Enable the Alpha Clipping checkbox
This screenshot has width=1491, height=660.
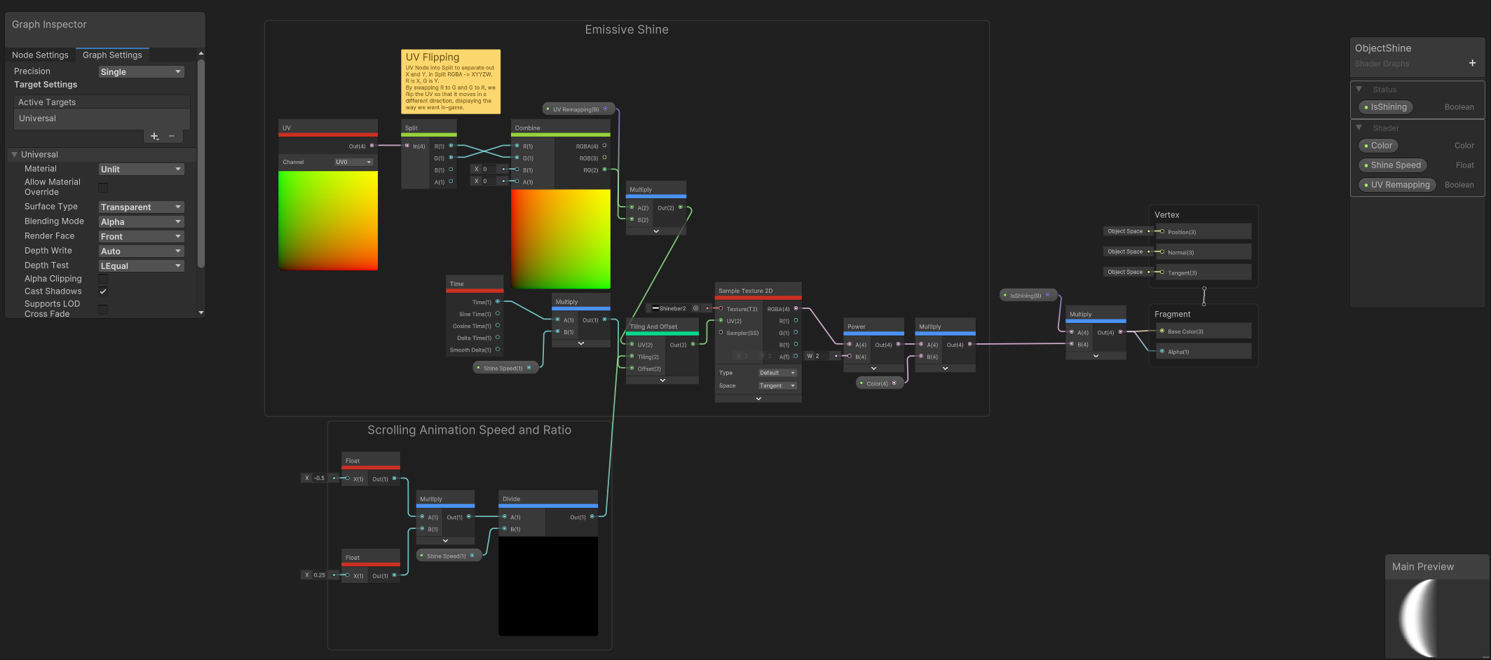(x=103, y=279)
